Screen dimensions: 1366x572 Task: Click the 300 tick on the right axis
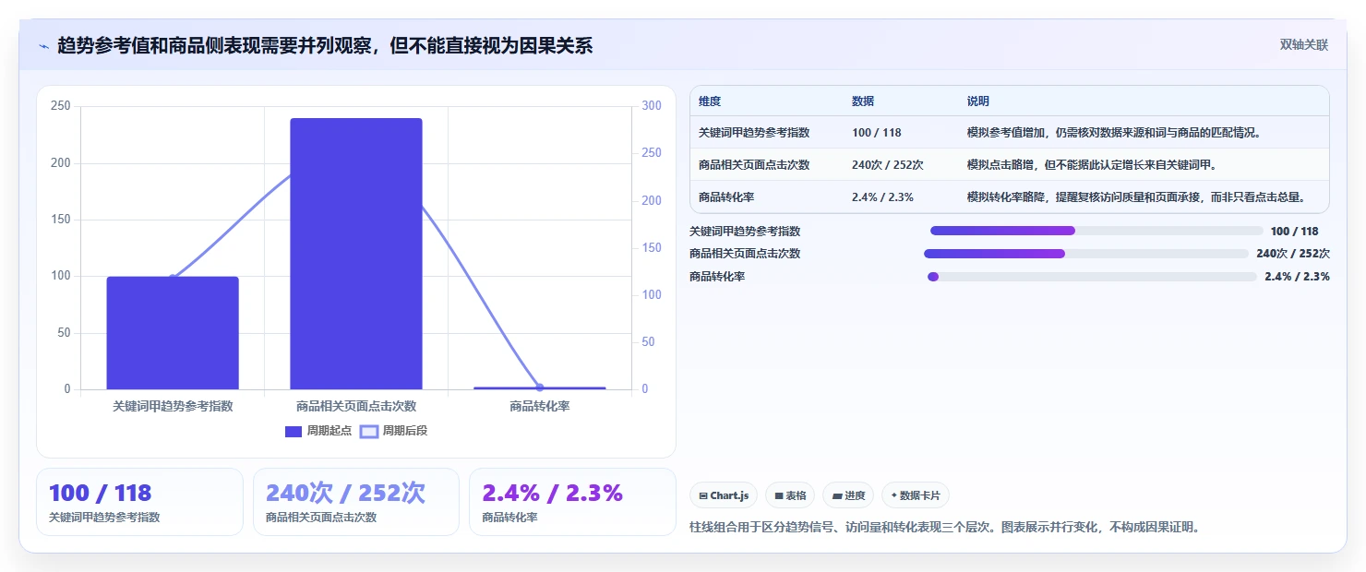[652, 106]
